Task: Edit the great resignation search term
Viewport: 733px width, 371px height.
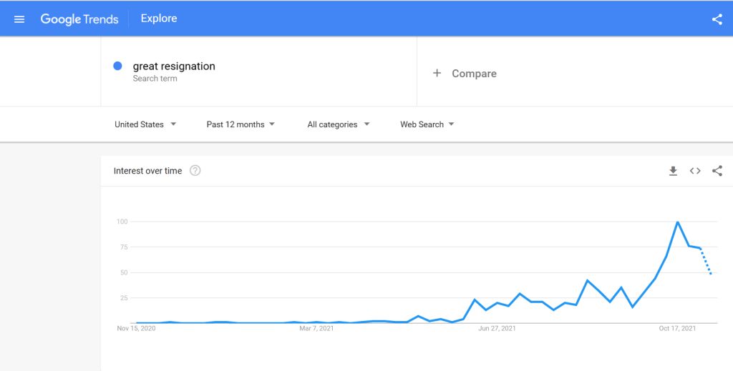Action: coord(174,66)
